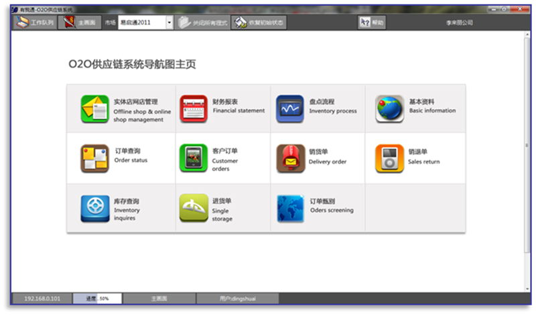Expand the 市场 dropdown arrow
Image resolution: width=536 pixels, height=315 pixels.
pos(169,23)
